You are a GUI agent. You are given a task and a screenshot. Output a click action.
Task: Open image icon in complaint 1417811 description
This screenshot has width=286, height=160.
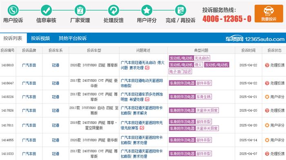pyautogui.click(x=142, y=128)
